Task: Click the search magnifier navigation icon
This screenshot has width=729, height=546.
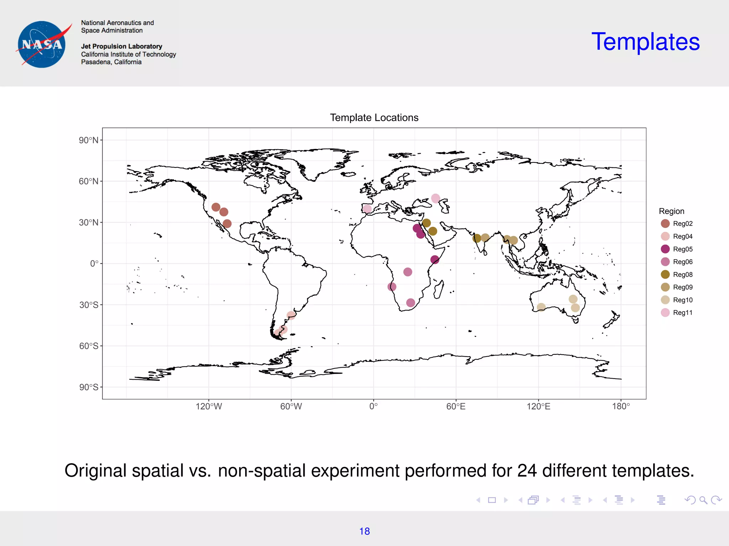Action: 703,500
